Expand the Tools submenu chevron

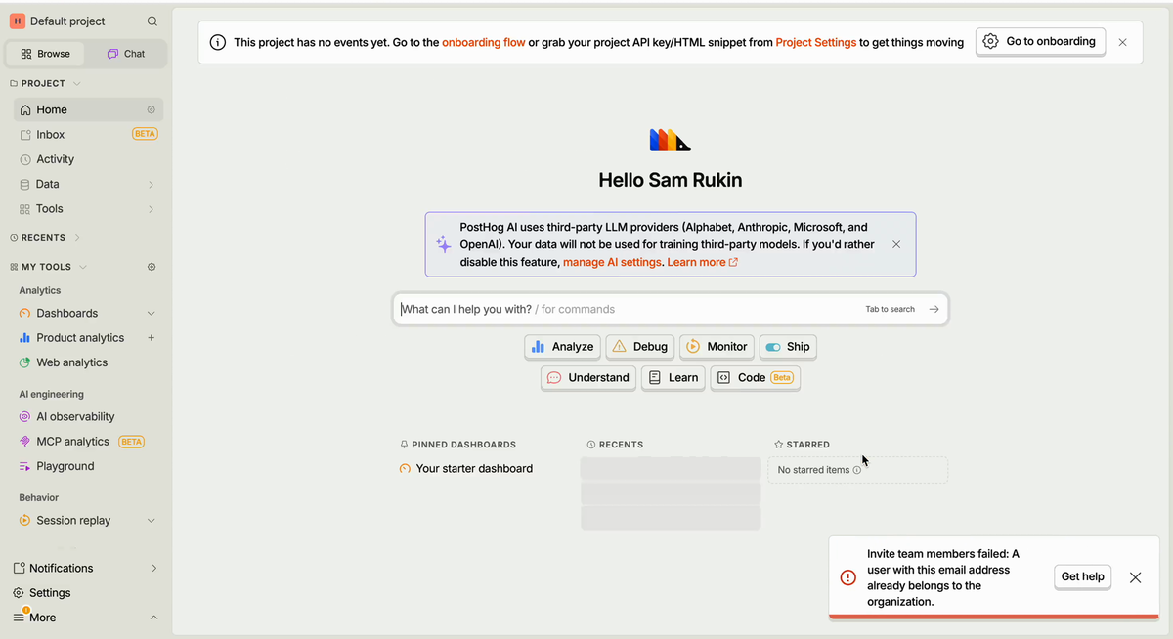(151, 209)
